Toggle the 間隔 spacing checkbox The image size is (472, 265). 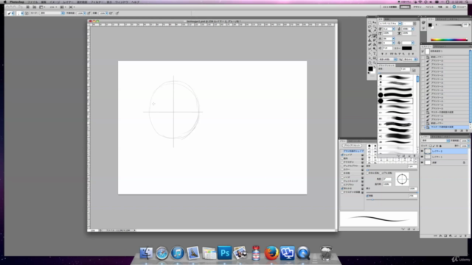367,196
